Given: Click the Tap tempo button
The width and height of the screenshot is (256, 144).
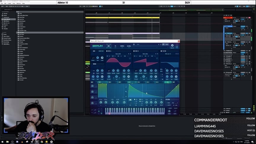Looking at the screenshot, I should 7,6.
